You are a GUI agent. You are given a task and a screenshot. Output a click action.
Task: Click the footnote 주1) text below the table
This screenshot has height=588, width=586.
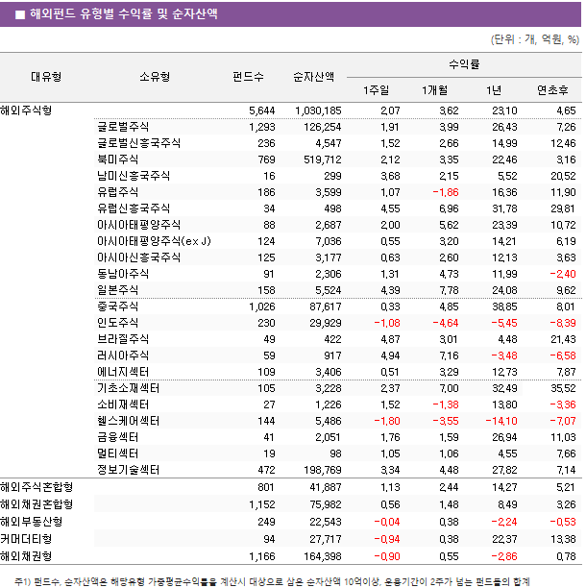(272, 582)
